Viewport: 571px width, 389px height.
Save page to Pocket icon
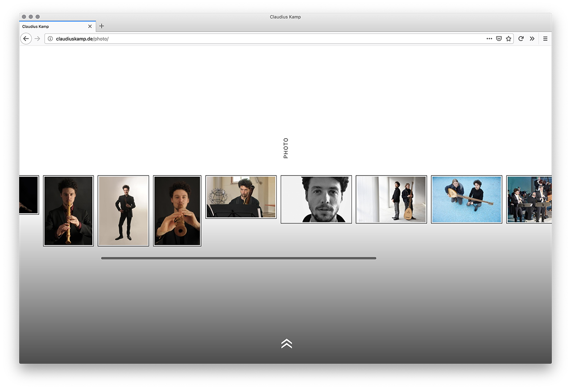(499, 39)
